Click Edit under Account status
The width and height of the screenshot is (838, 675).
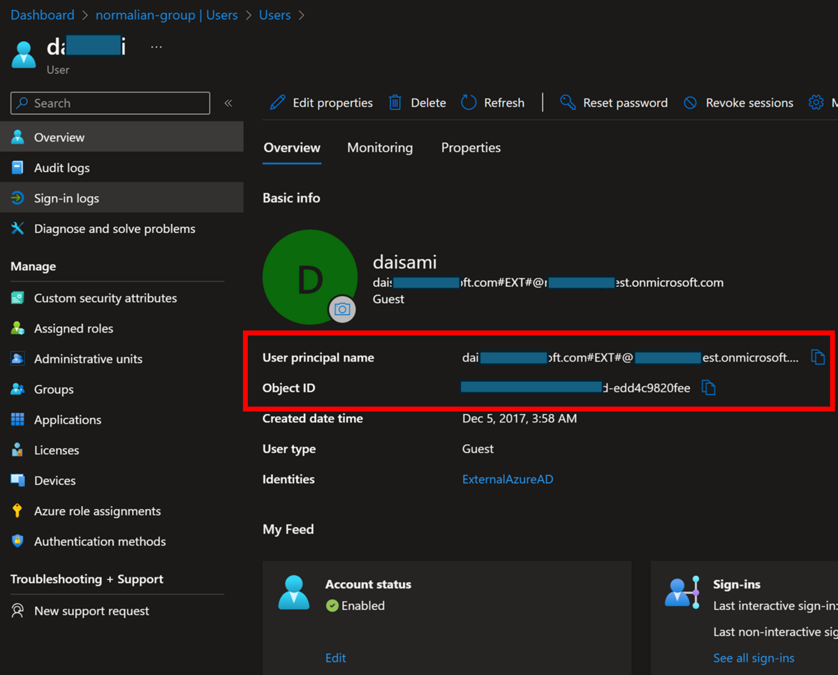coord(335,658)
